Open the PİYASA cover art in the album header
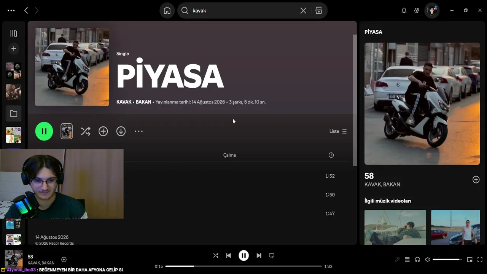The width and height of the screenshot is (487, 274). tap(72, 67)
